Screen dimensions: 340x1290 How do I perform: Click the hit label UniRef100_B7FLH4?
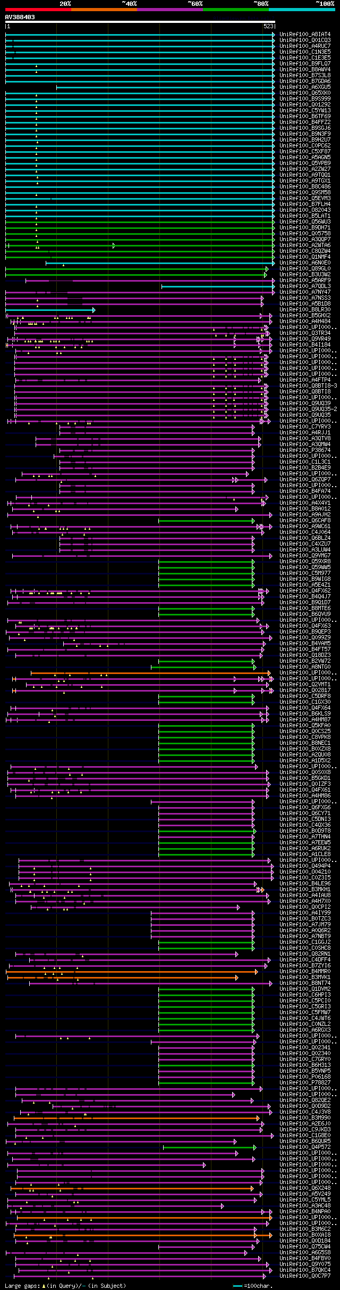tap(305, 204)
